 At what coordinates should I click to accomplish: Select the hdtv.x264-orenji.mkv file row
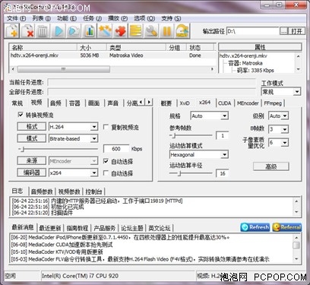112,55
